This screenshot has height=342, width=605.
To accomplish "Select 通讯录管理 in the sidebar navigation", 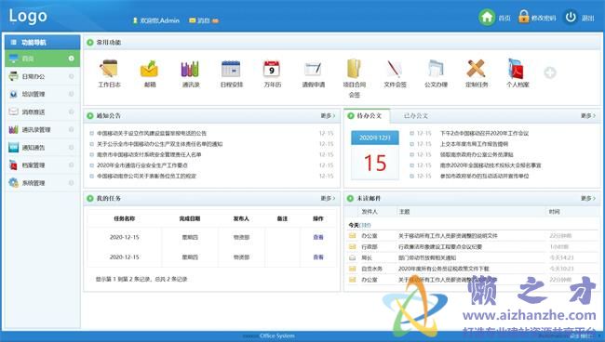I will 43,130.
